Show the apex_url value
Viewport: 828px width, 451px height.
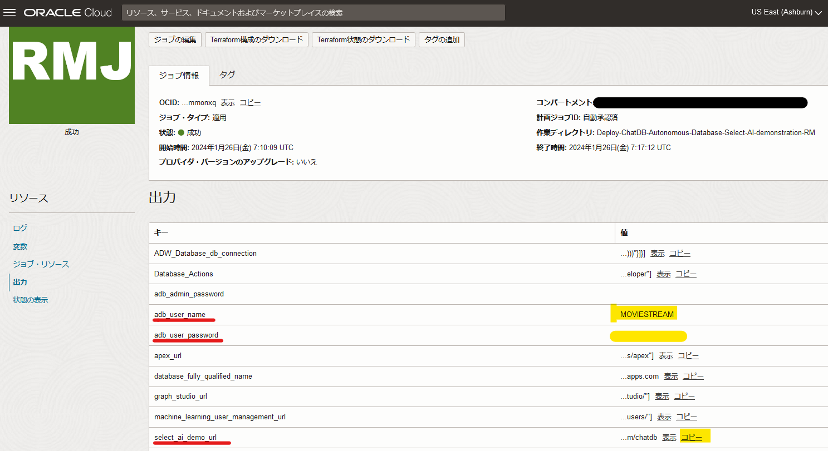tap(666, 356)
